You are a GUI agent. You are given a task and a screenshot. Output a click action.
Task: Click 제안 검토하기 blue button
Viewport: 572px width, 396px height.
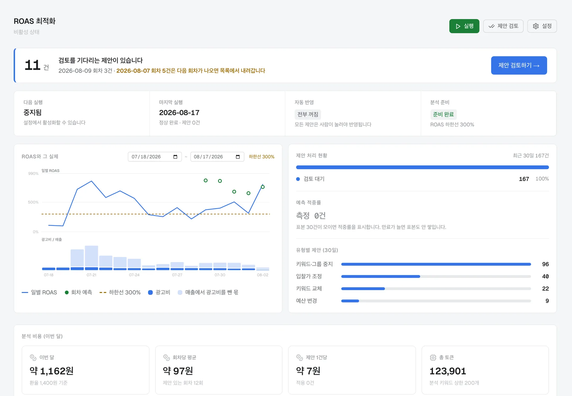pyautogui.click(x=519, y=66)
